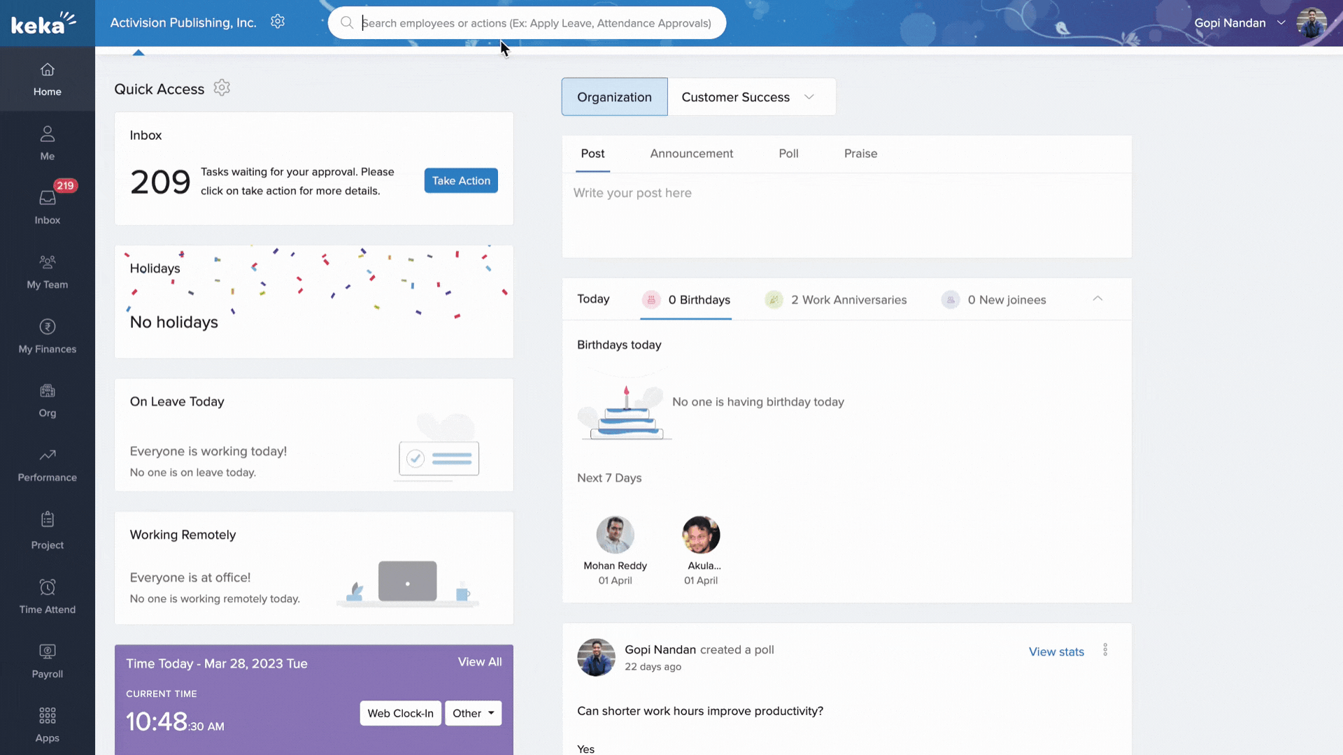Open the Inbox sidebar icon
This screenshot has width=1343, height=755.
[47, 199]
